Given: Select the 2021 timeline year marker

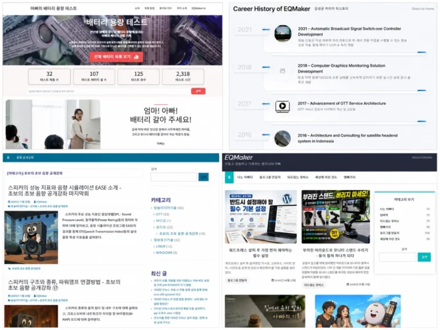Looking at the screenshot, I should coord(245,30).
